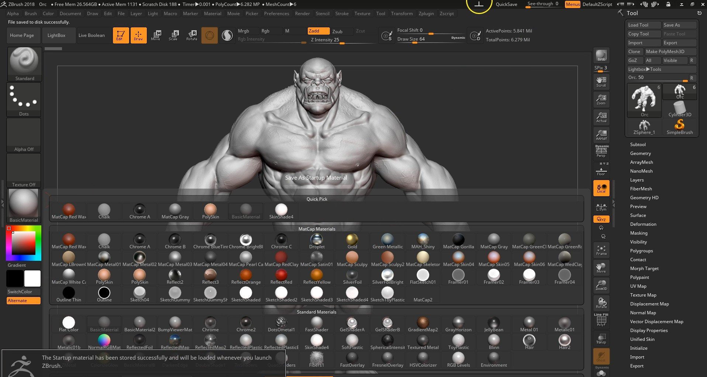Select the Scroll canvas tool
The width and height of the screenshot is (707, 377).
(601, 82)
